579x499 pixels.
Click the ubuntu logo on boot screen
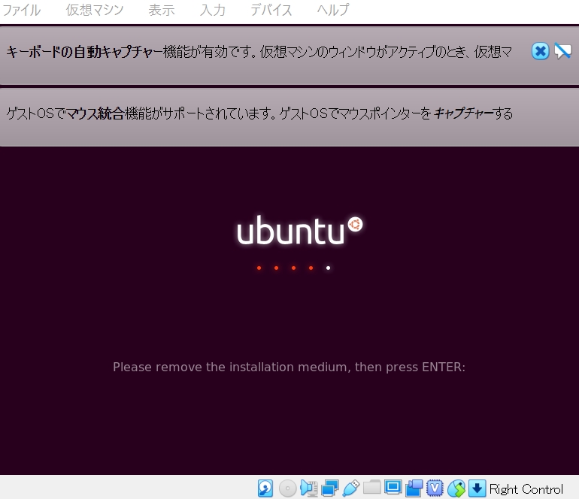(x=299, y=231)
